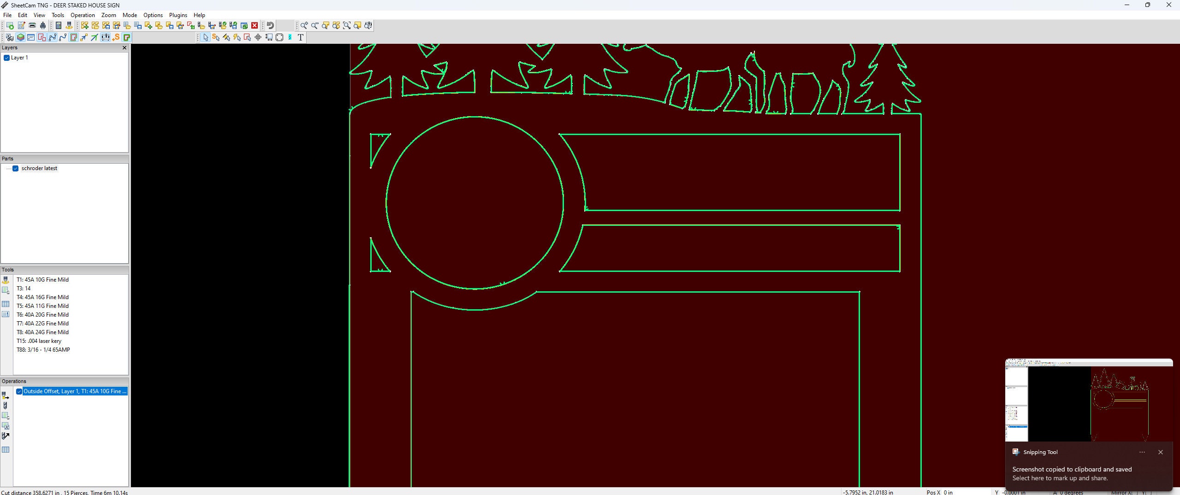
Task: Disable the Outside Offset operation checkbox
Action: point(19,391)
